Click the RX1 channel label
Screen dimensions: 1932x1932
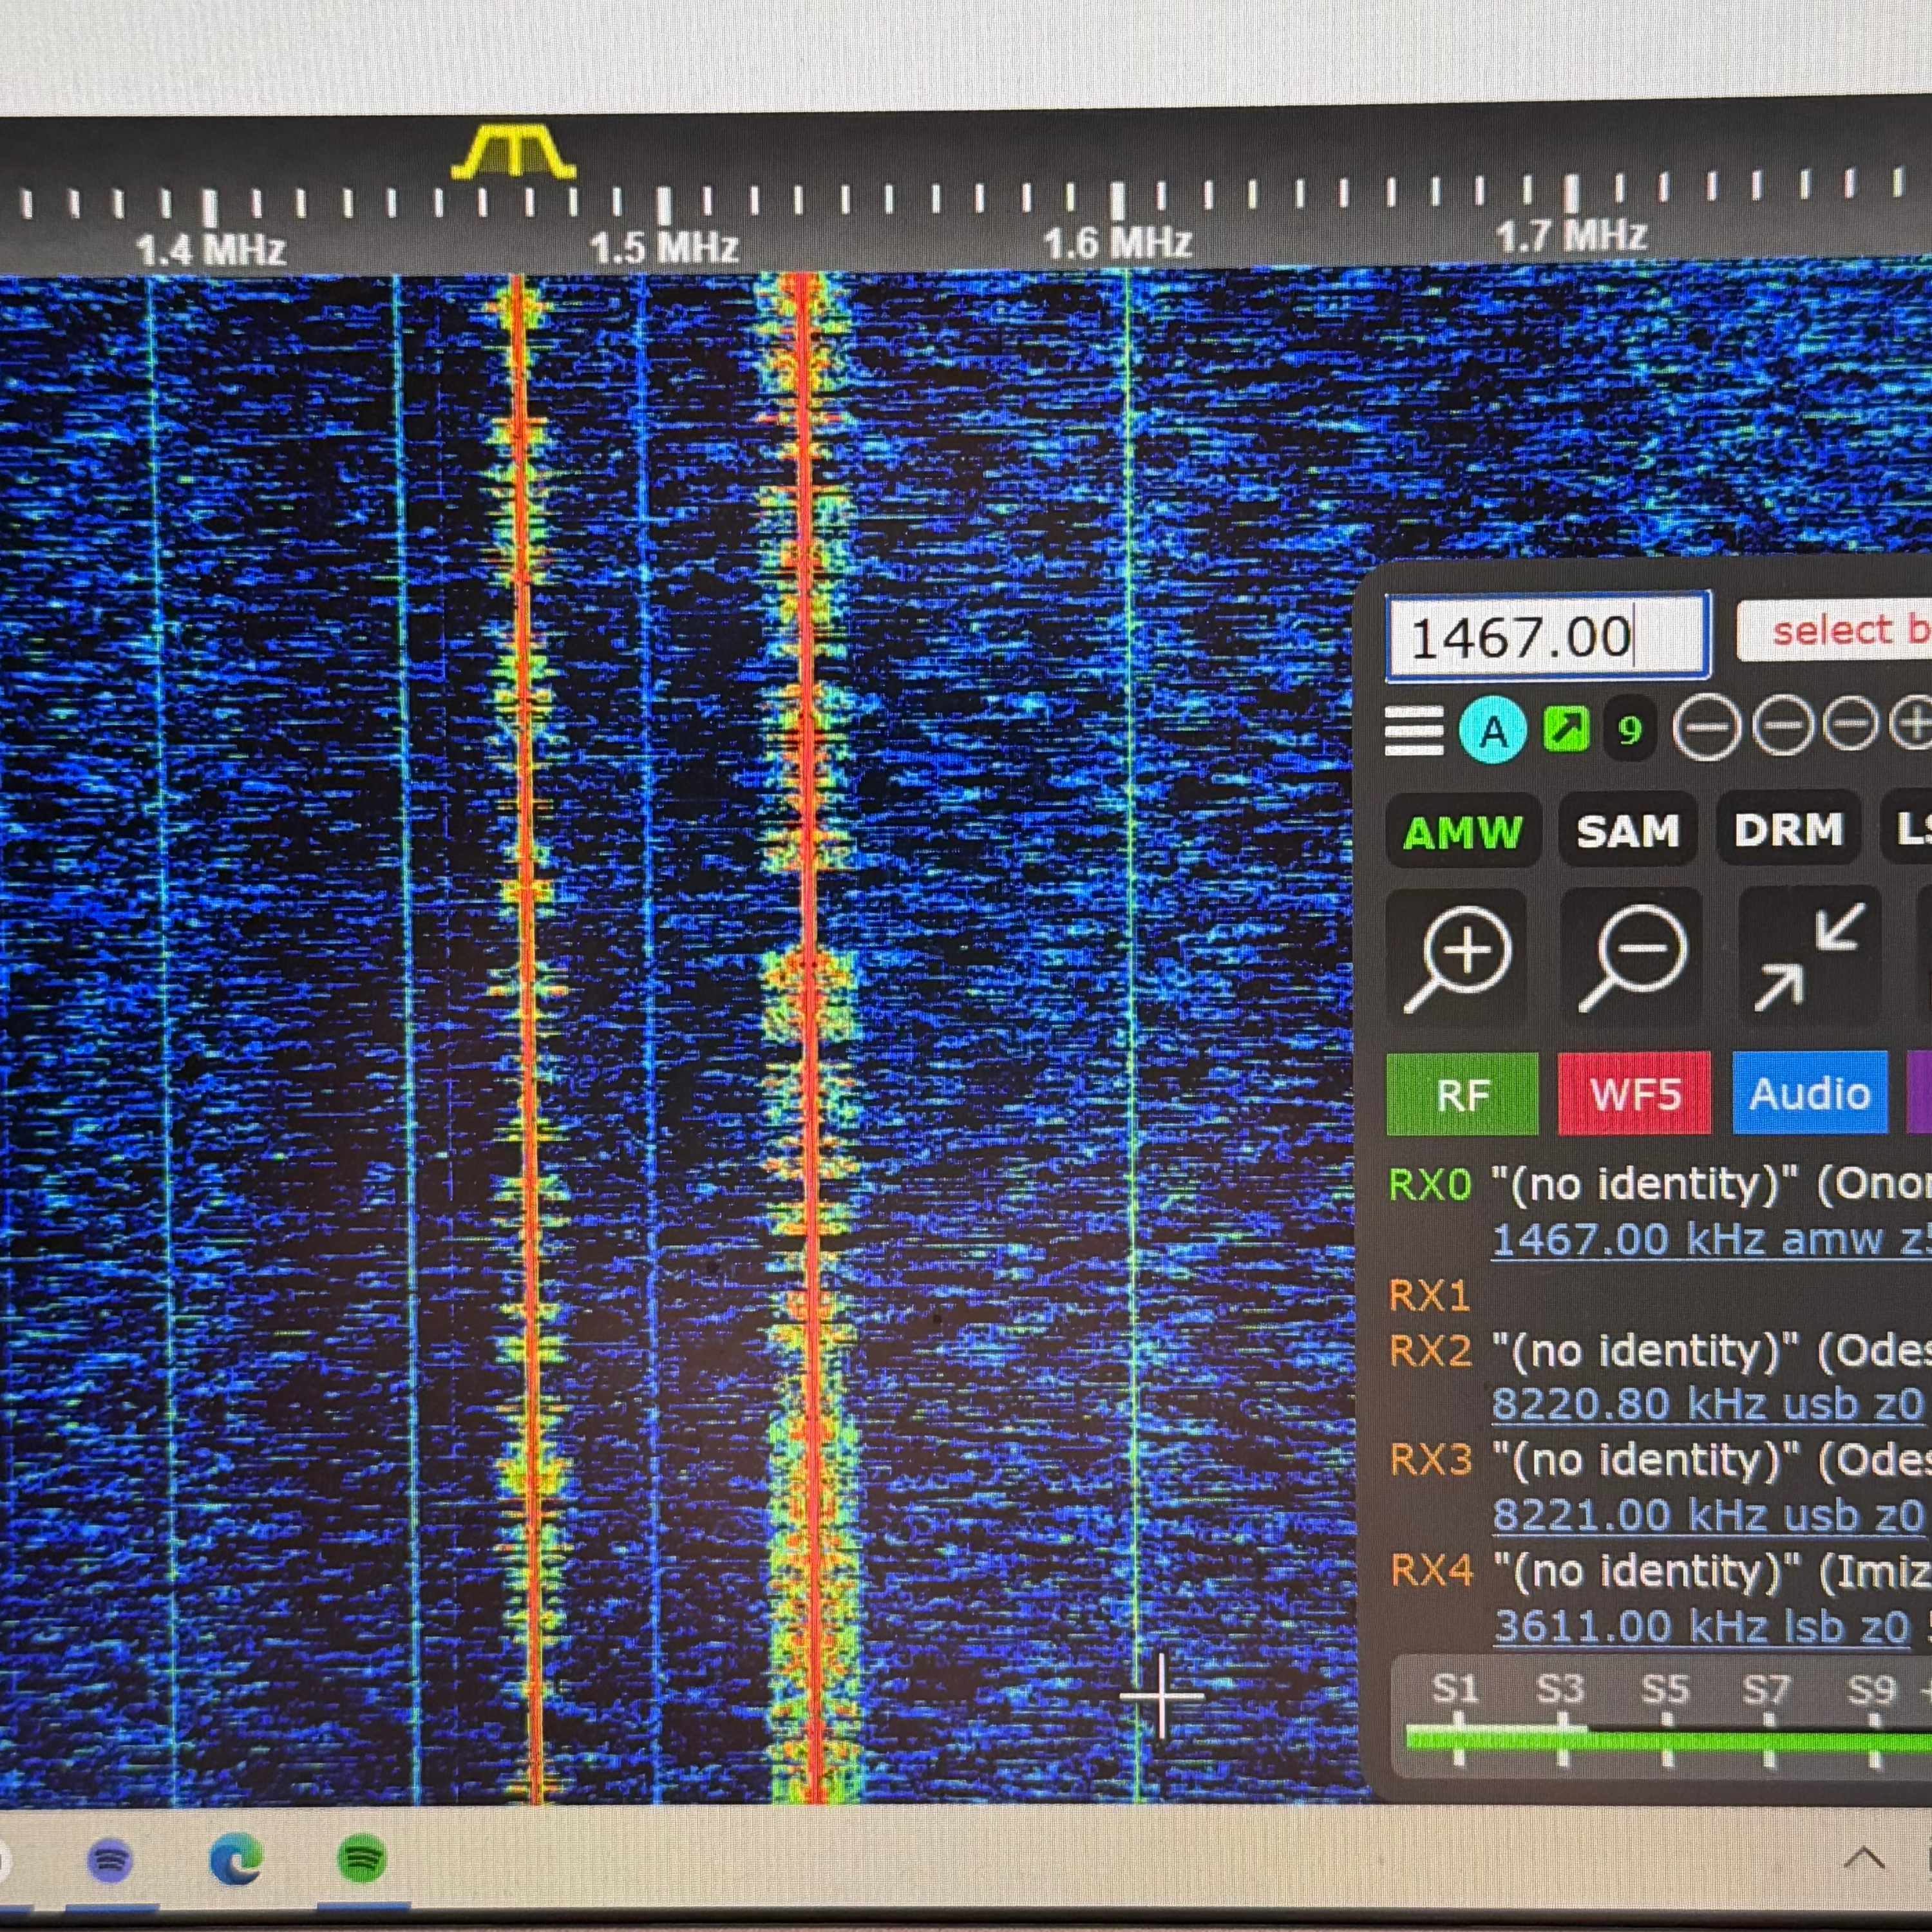1430,1297
